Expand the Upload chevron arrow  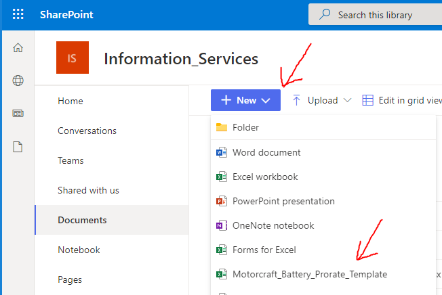(348, 100)
